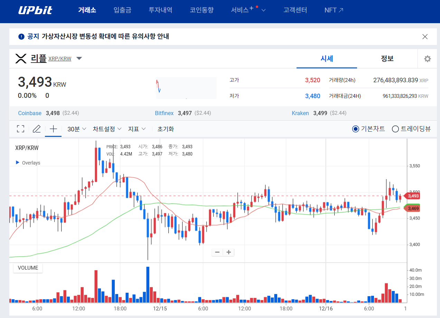
Task: Open the Bitfinex price link
Action: 164,113
